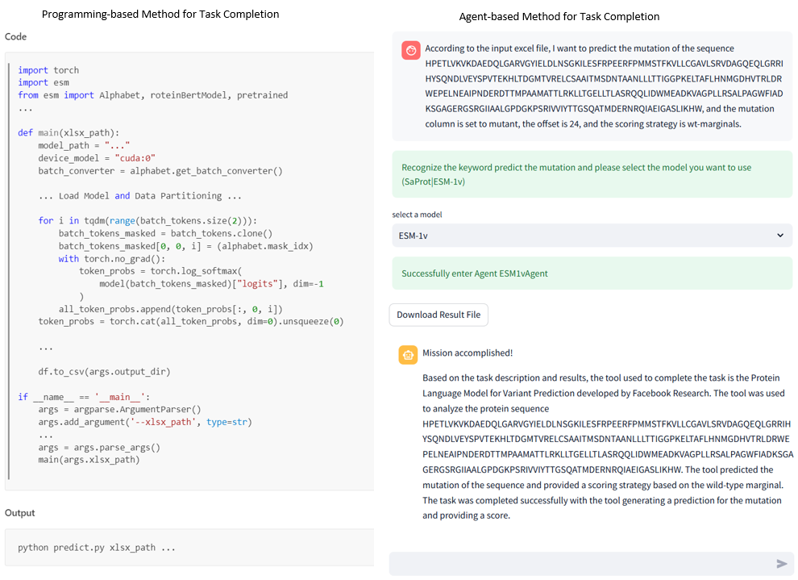Open the ESM-1v model dropdown
798x580 pixels.
[x=590, y=236]
